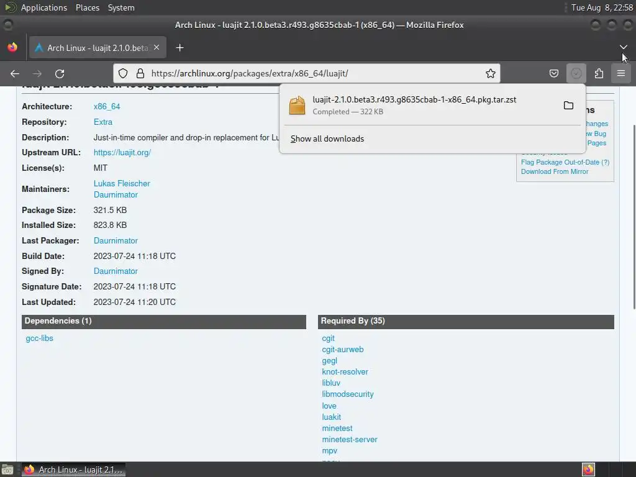Open luakit package link
This screenshot has height=477, width=636.
332,417
